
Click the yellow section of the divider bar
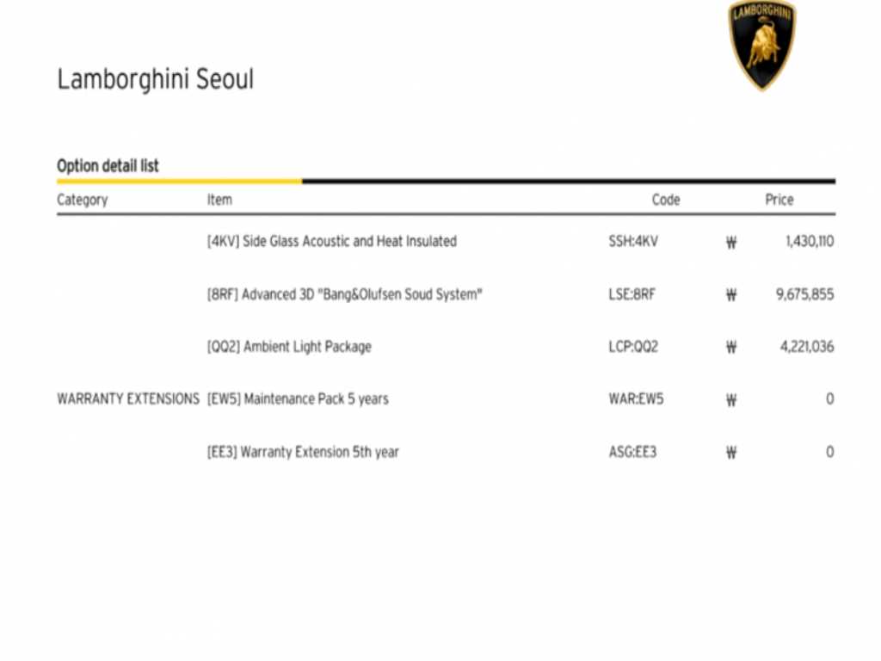(x=179, y=182)
